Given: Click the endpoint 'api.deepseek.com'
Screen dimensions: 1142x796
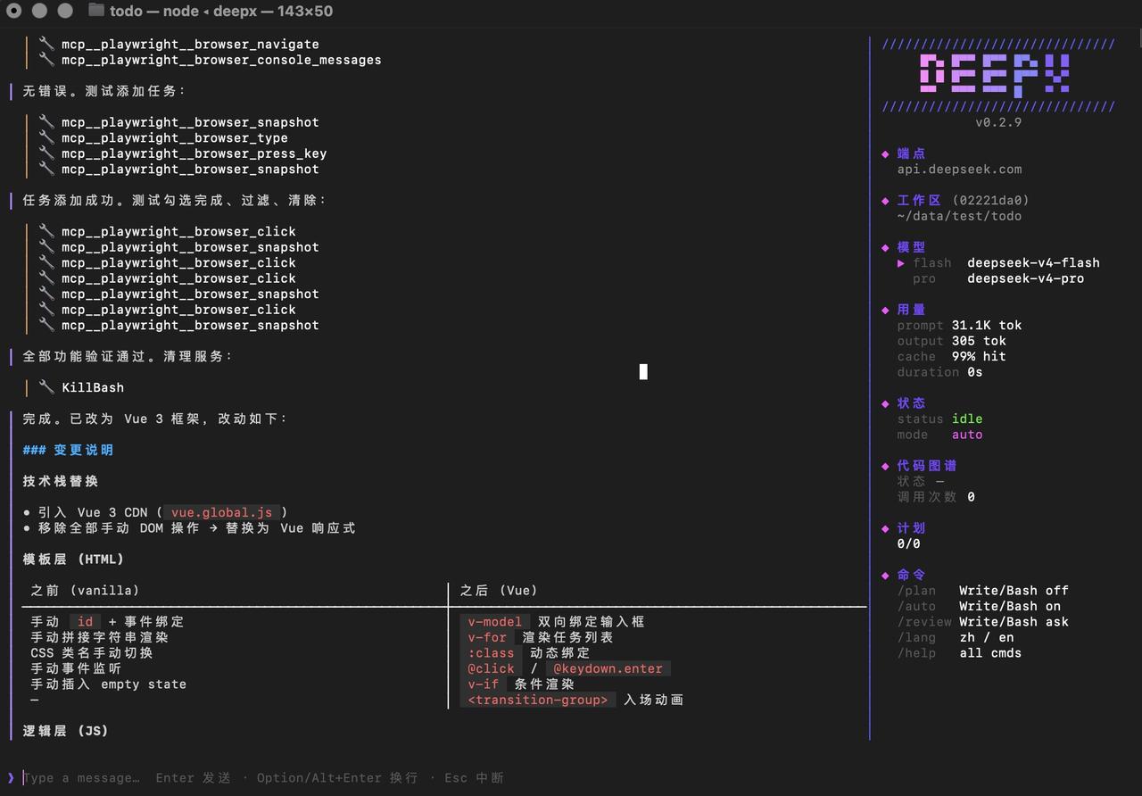Looking at the screenshot, I should (959, 169).
